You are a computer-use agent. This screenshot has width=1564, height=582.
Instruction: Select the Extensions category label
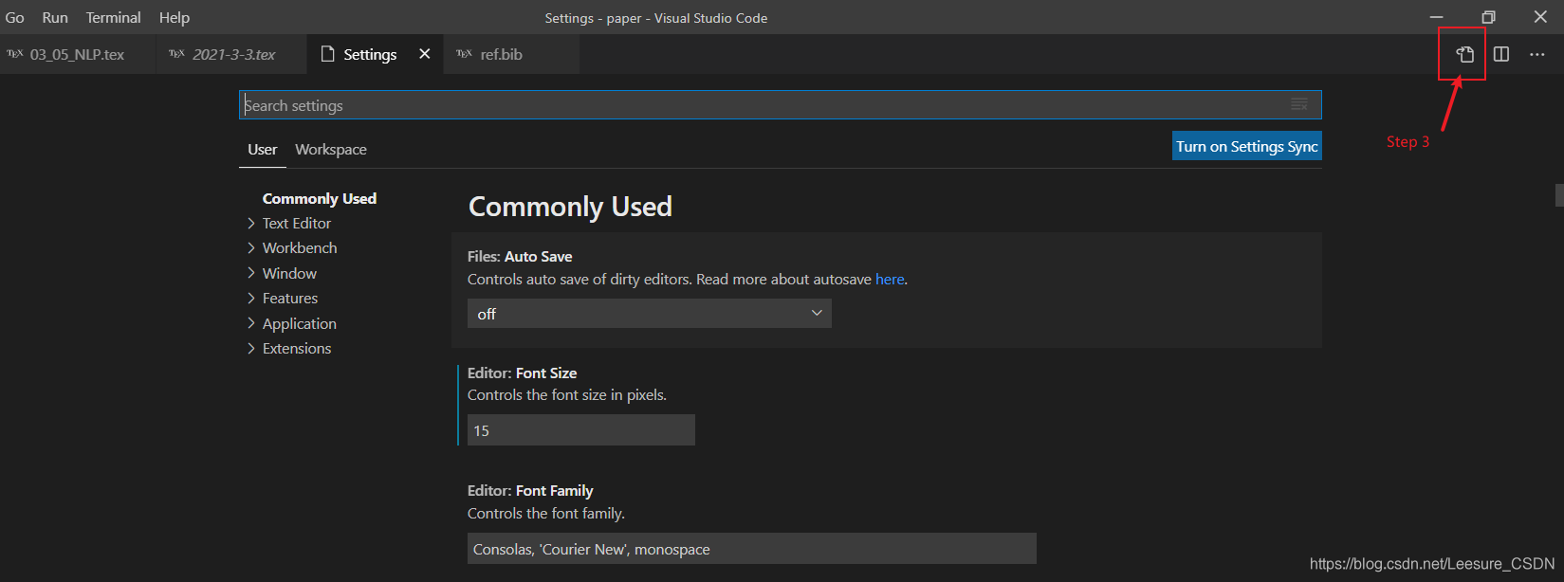point(297,348)
